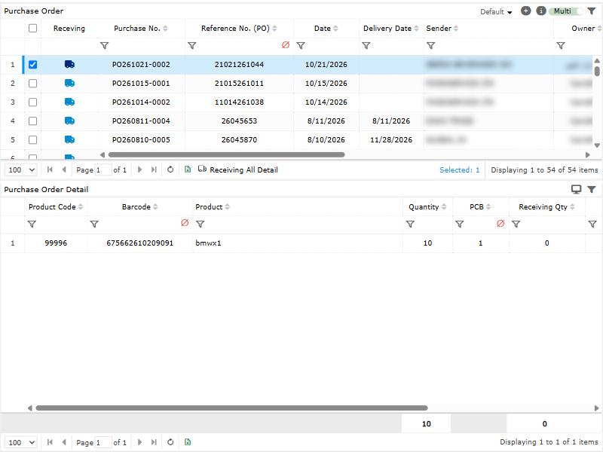Open page size dropdown in detail pager
This screenshot has height=452, width=603.
pyautogui.click(x=21, y=442)
